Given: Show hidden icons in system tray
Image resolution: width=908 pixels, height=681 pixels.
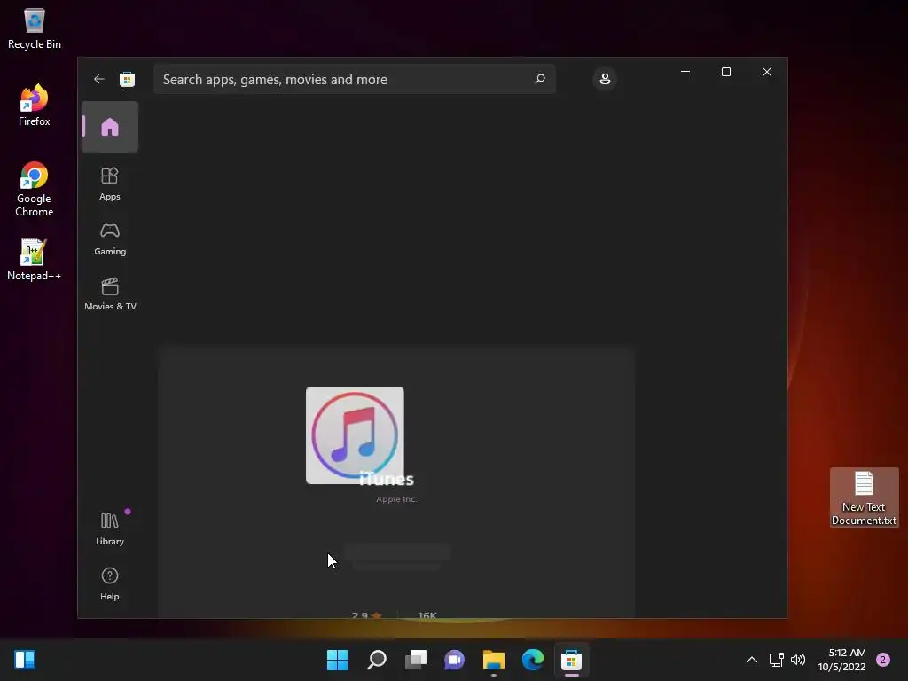Looking at the screenshot, I should [752, 660].
